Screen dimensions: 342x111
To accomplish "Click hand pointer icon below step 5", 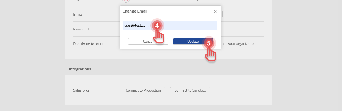I will 211,55.
